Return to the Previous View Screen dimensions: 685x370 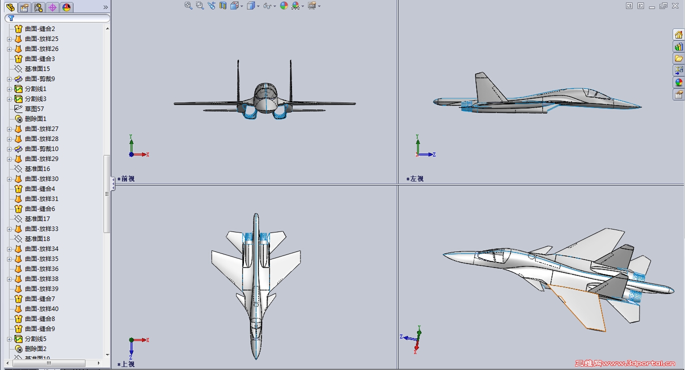pyautogui.click(x=211, y=5)
